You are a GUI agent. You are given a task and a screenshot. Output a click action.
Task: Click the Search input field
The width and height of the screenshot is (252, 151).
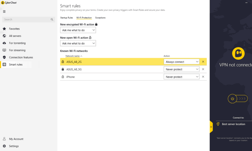[26, 20]
